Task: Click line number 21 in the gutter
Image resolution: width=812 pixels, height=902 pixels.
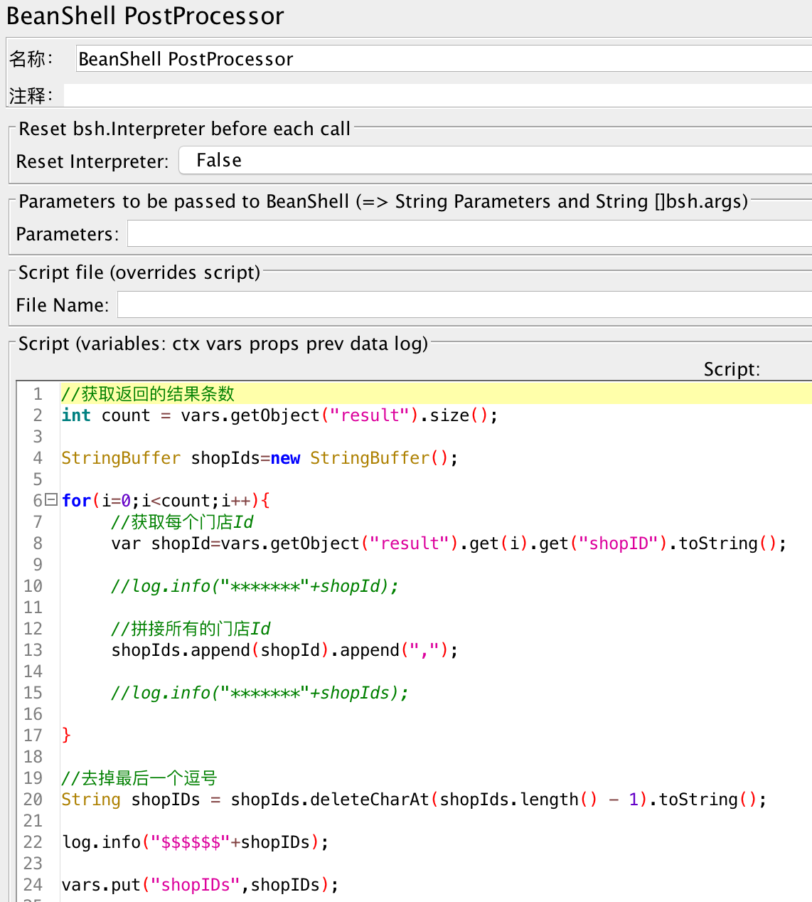Action: tap(33, 821)
